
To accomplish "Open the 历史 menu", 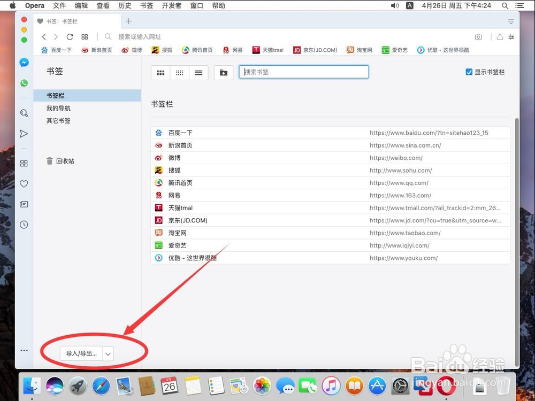I will tap(125, 5).
